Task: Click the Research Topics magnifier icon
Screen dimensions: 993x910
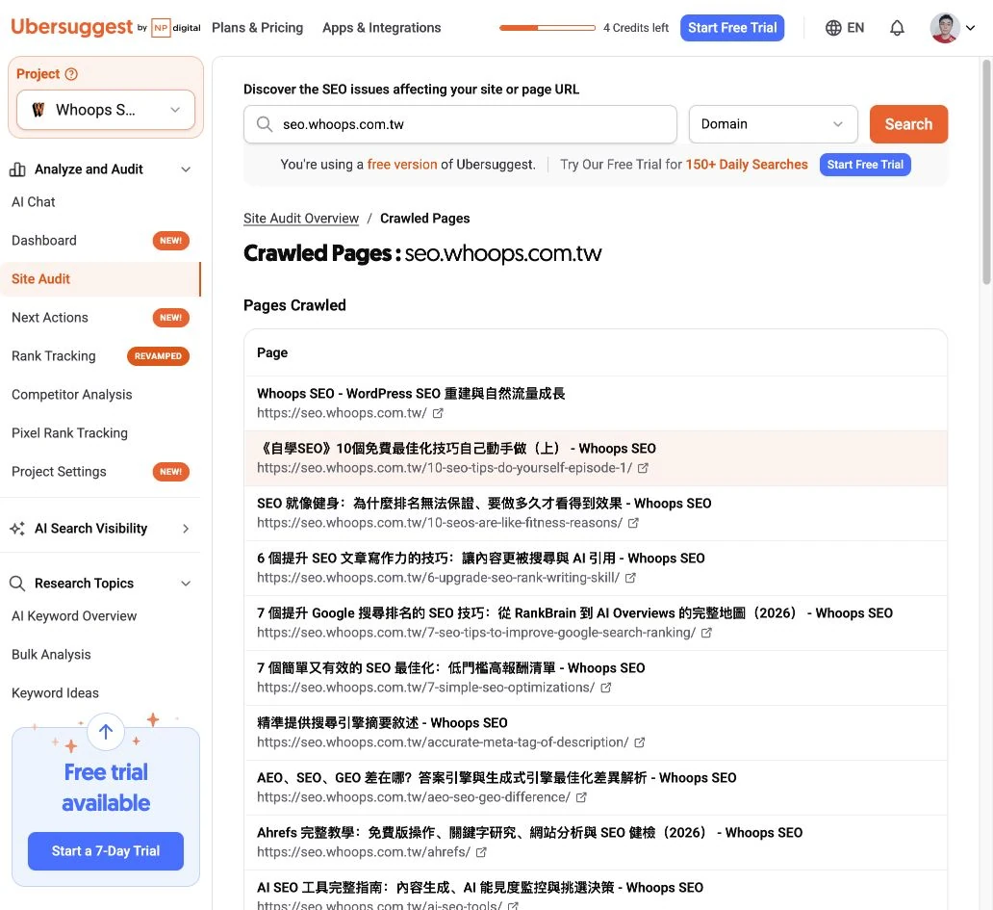Action: click(17, 584)
